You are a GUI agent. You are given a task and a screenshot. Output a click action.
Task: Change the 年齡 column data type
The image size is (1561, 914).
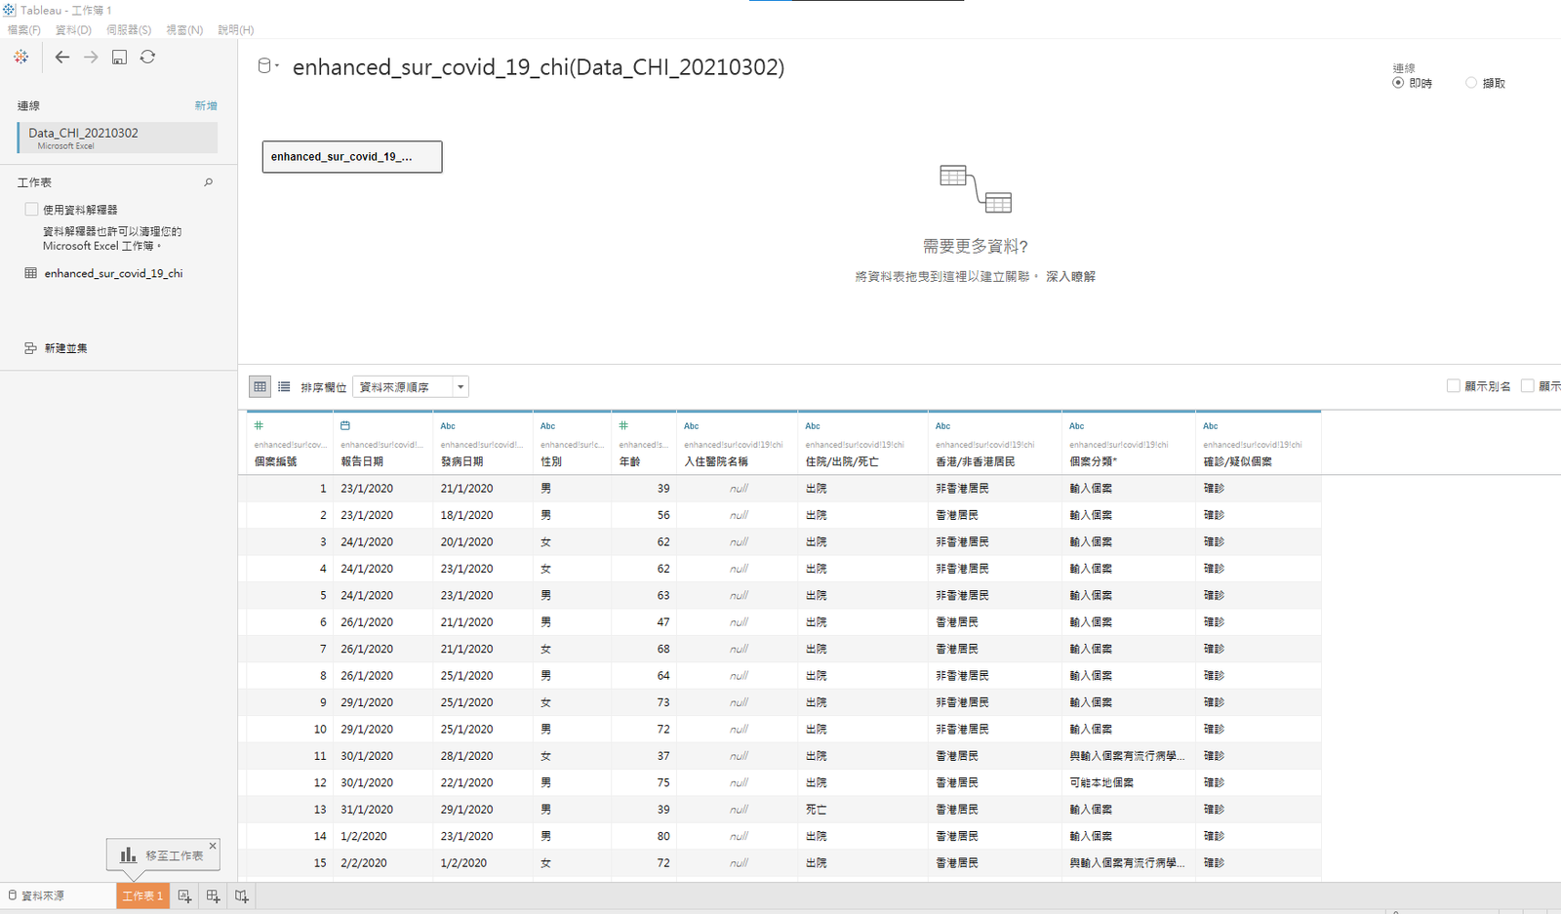coord(623,426)
